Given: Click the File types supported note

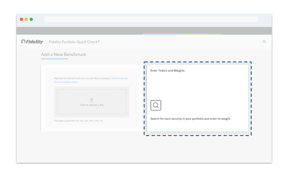Looking at the screenshot, I should click(x=78, y=121).
